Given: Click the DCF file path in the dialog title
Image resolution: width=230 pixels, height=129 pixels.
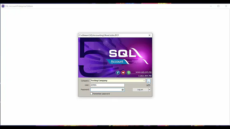Looking at the screenshot, I should click(x=99, y=35).
